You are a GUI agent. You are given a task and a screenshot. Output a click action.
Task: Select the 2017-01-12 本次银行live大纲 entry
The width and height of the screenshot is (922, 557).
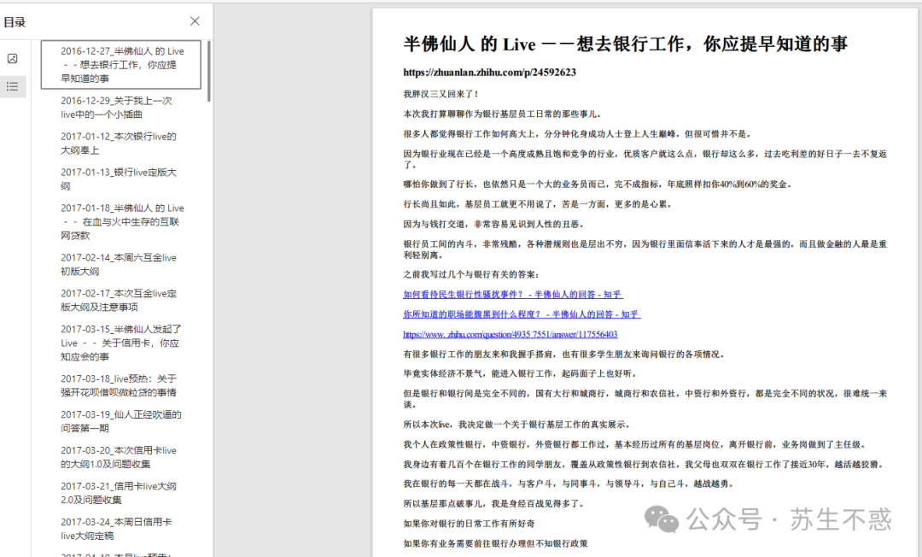pos(119,144)
